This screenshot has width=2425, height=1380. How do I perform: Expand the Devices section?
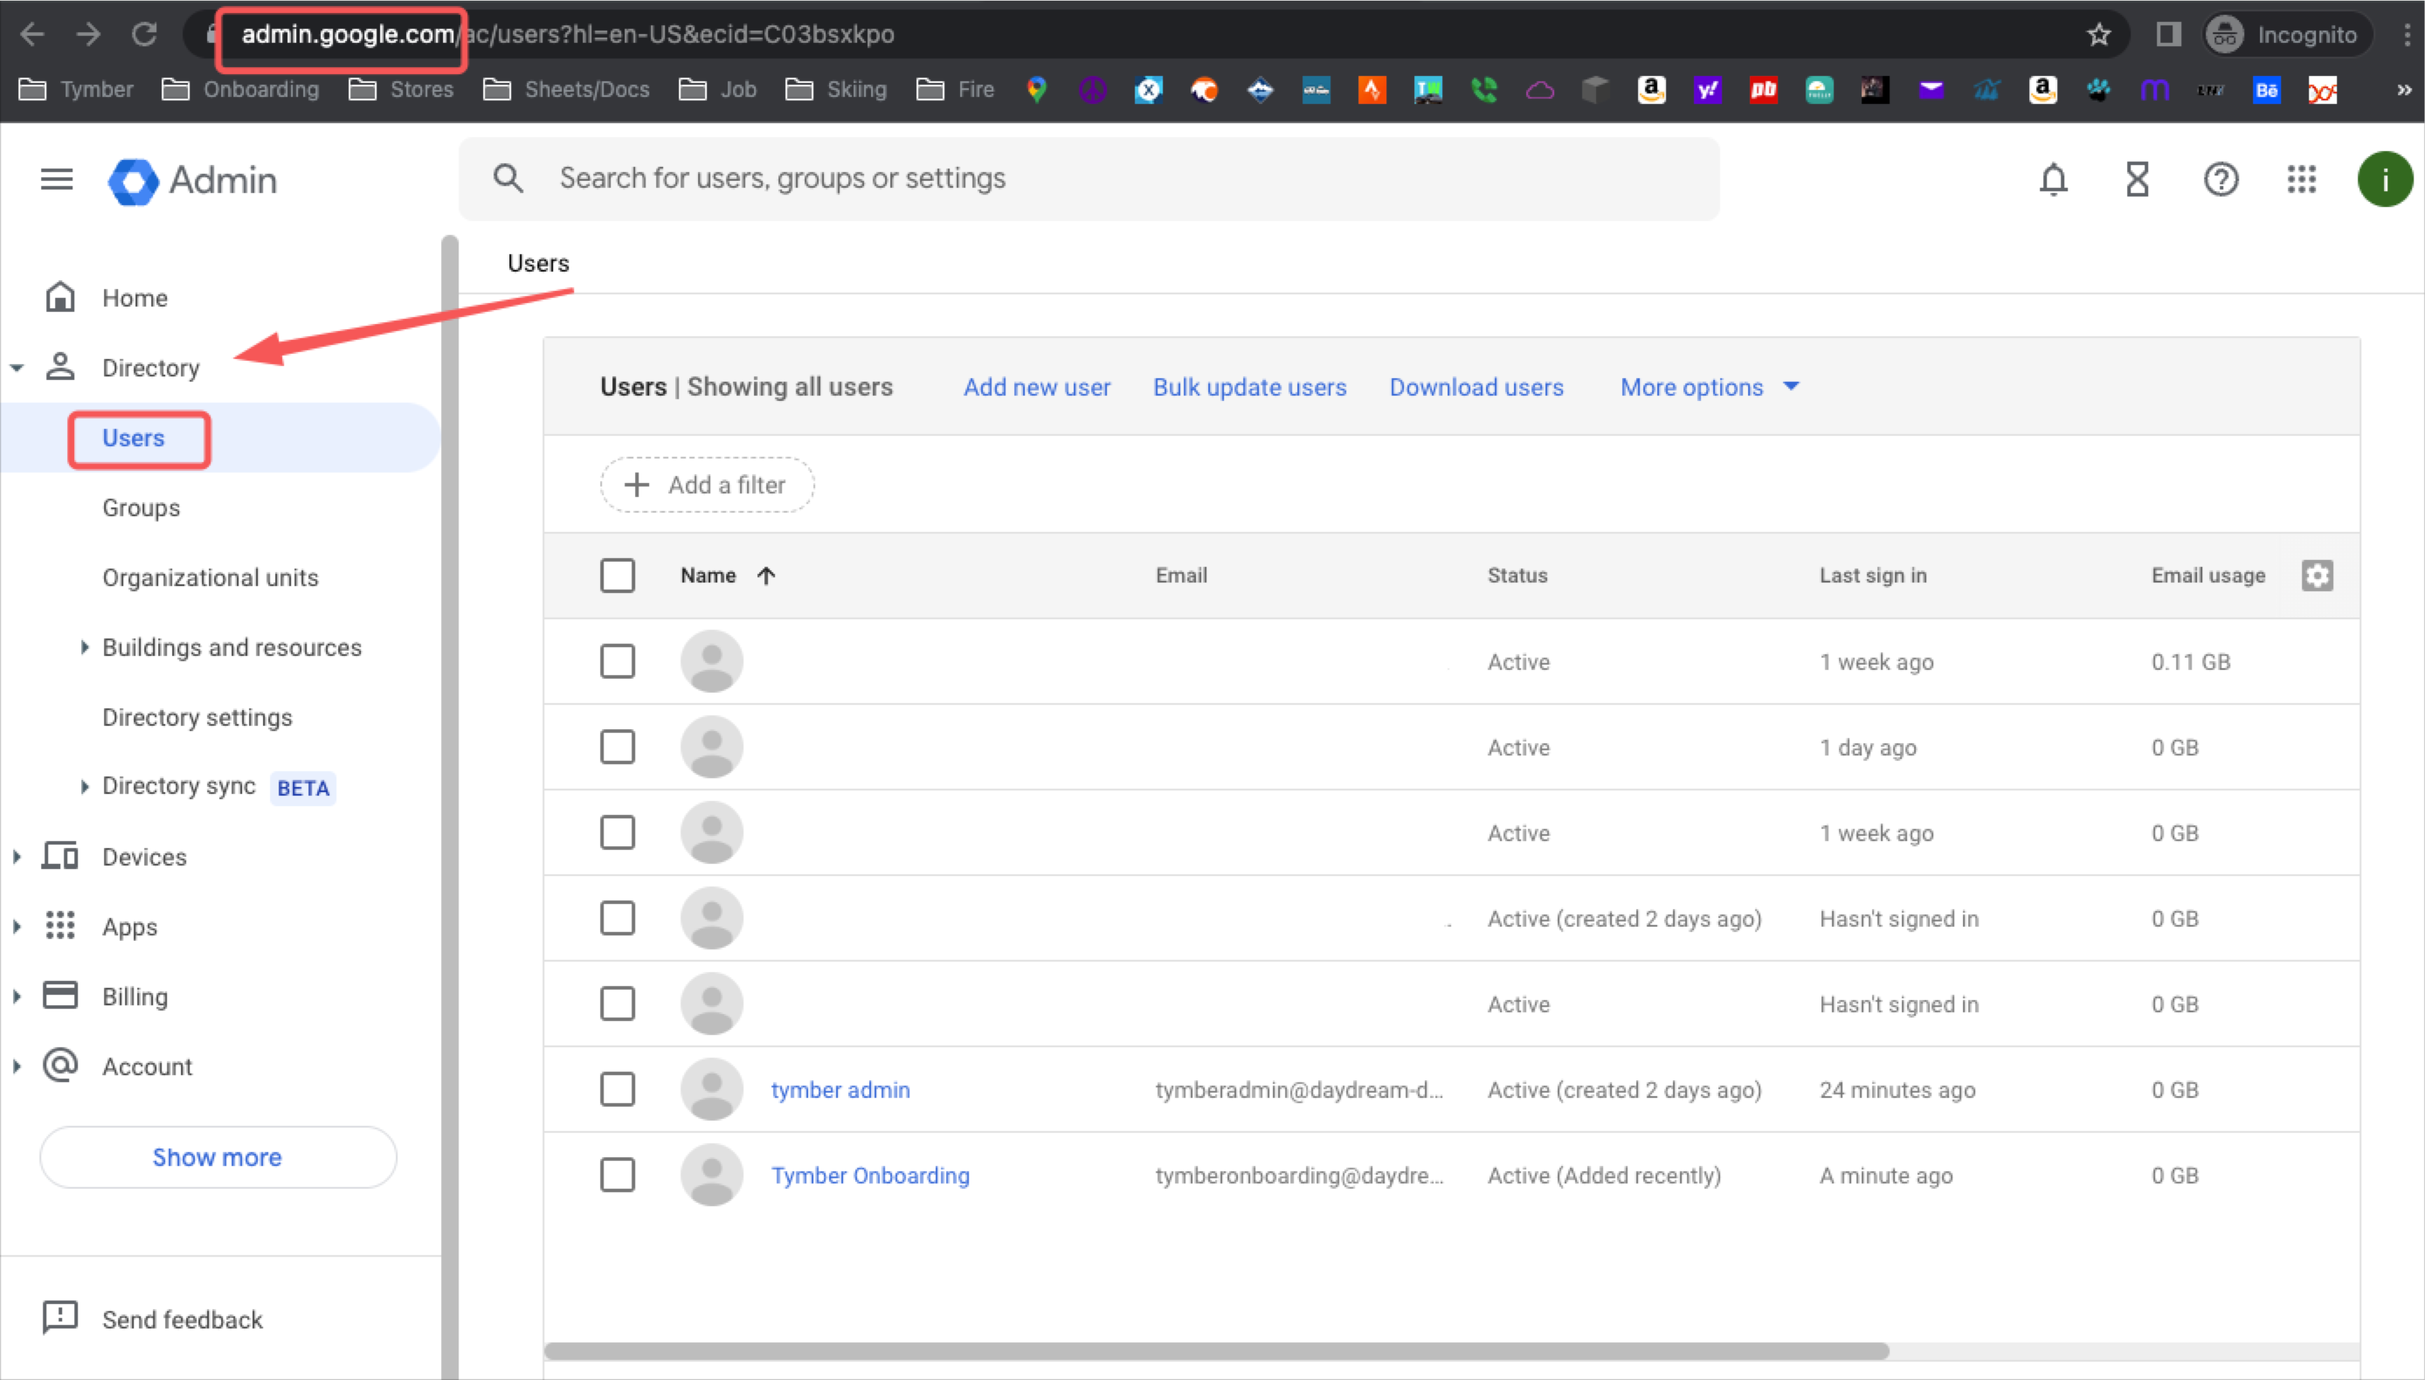coord(17,857)
